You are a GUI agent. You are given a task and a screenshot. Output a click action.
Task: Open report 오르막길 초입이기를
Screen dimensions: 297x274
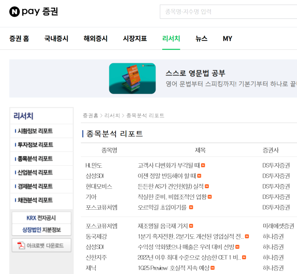(162, 207)
